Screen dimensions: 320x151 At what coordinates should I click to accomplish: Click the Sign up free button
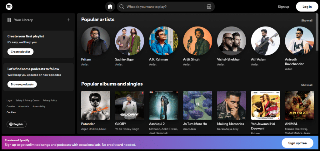297,143
